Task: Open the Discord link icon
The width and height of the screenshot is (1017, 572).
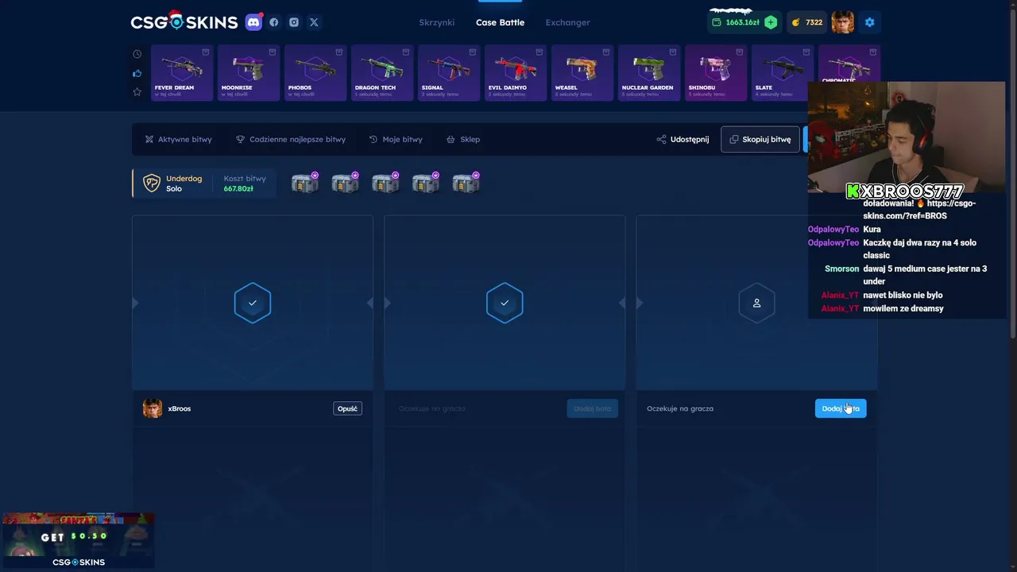Action: 253,22
